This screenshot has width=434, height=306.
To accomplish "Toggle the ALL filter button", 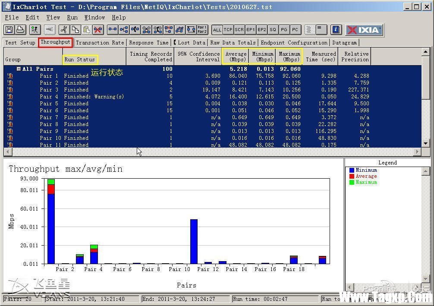I will [x=217, y=30].
